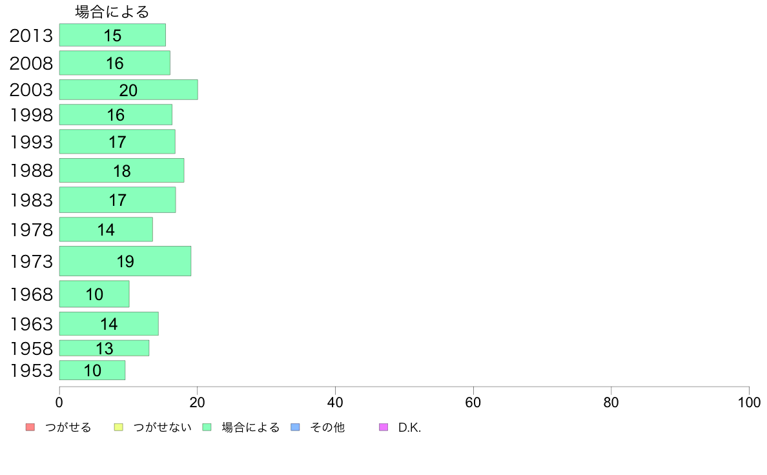Click the yellow つがせない legend swatch
Image resolution: width=767 pixels, height=475 pixels.
click(118, 427)
